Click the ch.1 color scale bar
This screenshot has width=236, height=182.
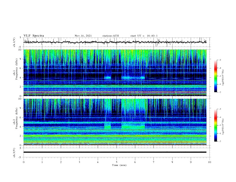point(216,76)
